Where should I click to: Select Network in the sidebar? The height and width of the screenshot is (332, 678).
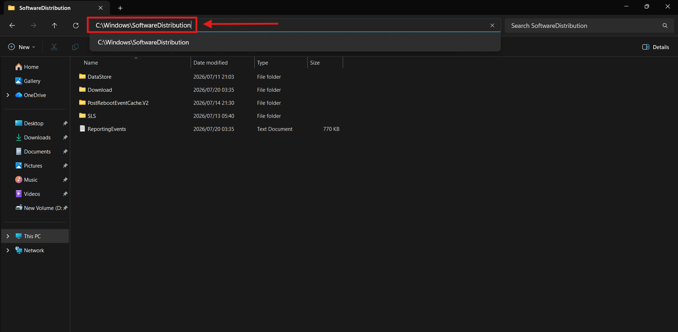tap(35, 250)
